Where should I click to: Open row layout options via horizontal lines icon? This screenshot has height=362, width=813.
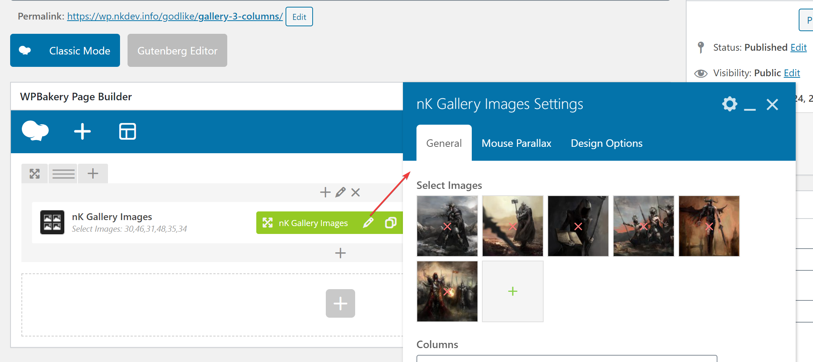[x=63, y=173]
